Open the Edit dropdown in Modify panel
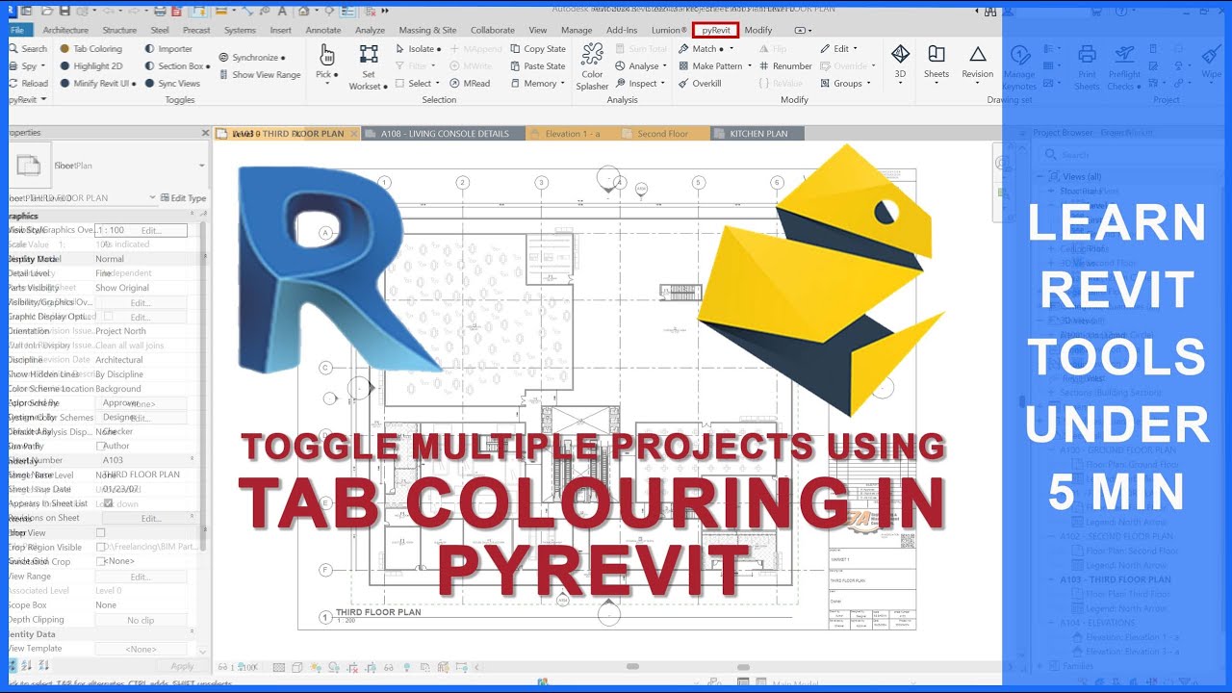The width and height of the screenshot is (1232, 693). pyautogui.click(x=839, y=49)
